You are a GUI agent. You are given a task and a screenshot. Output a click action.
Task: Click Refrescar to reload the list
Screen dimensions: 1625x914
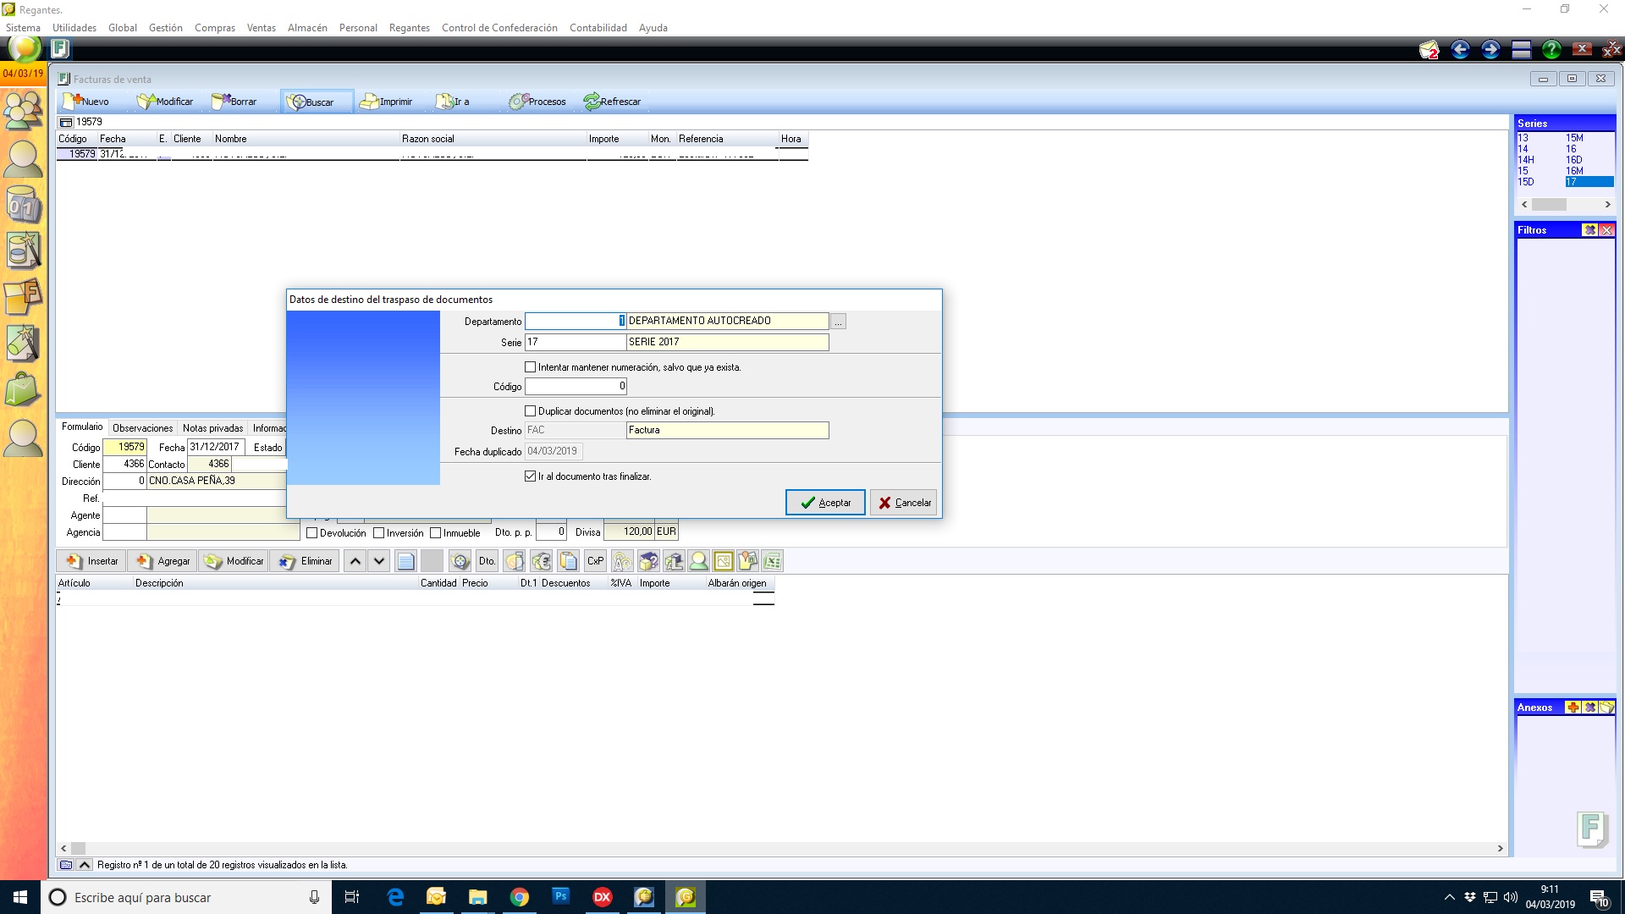[x=612, y=102]
